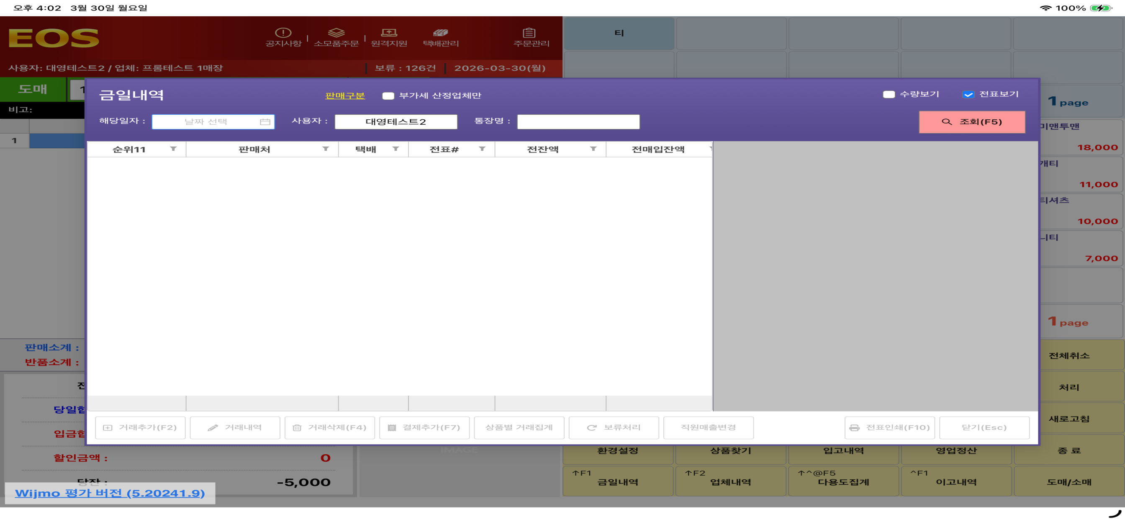Sort by the 택배 column header
The width and height of the screenshot is (1125, 520).
click(365, 149)
